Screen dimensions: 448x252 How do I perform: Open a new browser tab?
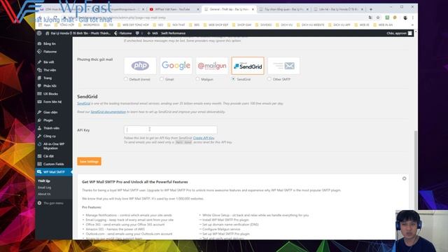(x=371, y=9)
